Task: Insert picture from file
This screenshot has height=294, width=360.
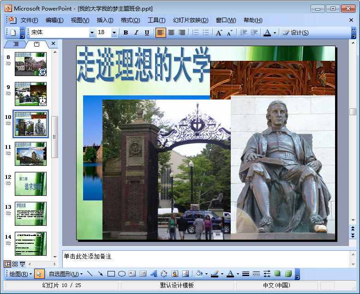Action: tap(185, 274)
